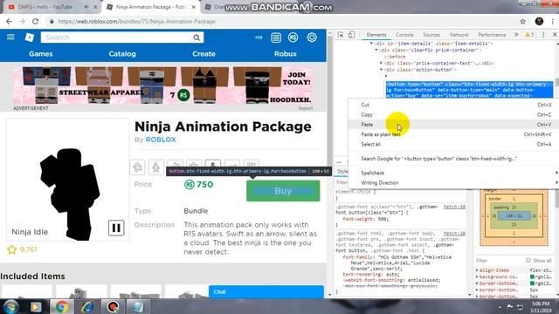Open Spellcheck submenu
The width and height of the screenshot is (559, 314).
[453, 173]
